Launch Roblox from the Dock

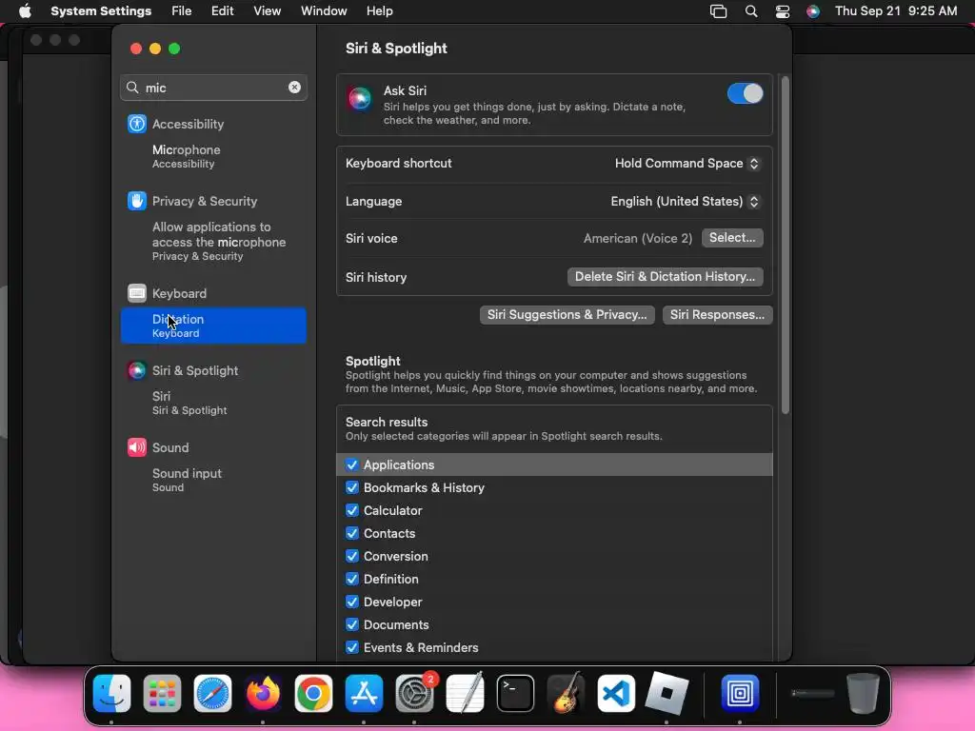[x=667, y=693]
